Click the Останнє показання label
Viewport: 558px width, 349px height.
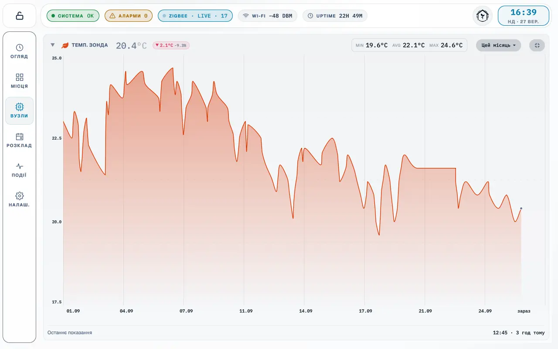click(70, 333)
